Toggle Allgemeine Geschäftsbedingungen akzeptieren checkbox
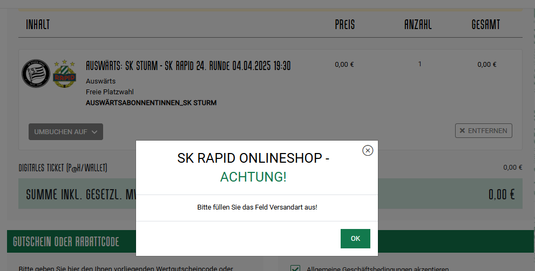This screenshot has height=271, width=535. click(295, 269)
